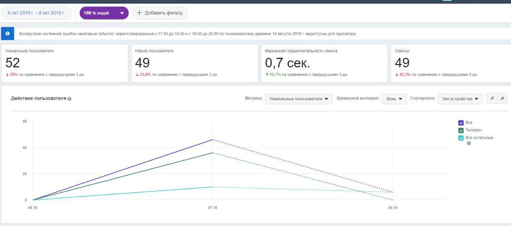This screenshot has height=226, width=511.
Task: Toggle the 'Все' legend checkbox
Action: [x=461, y=123]
